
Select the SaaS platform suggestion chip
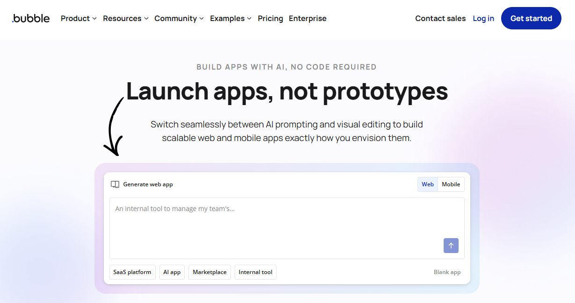pos(132,272)
